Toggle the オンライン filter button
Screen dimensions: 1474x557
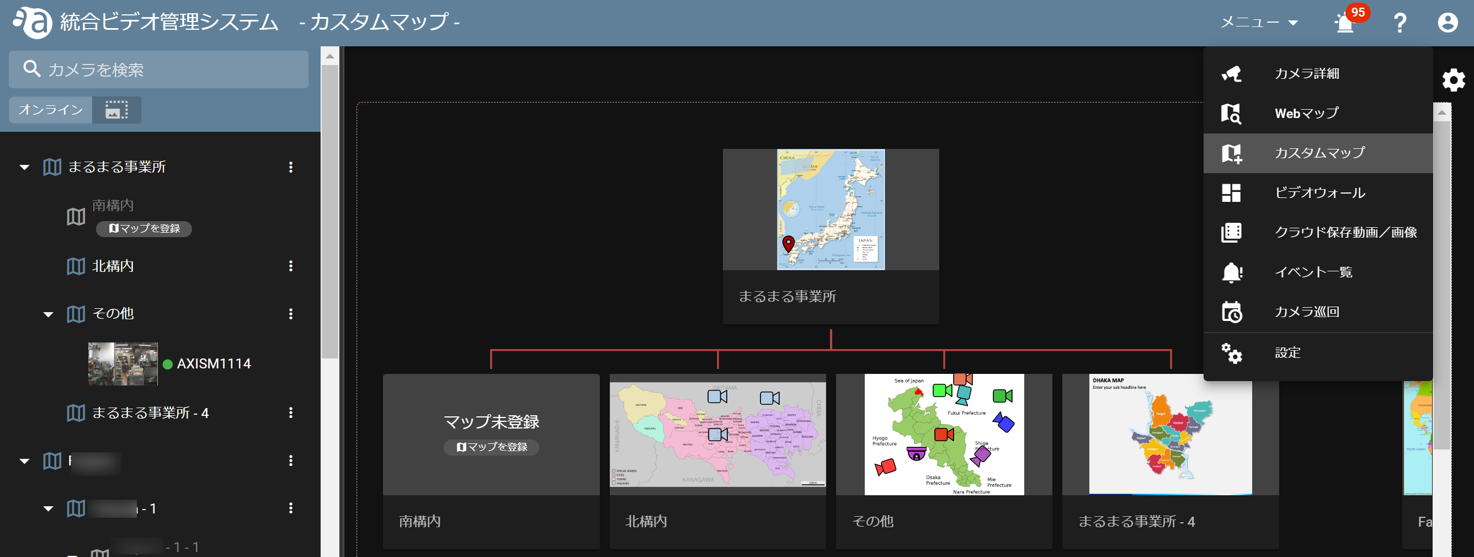coord(50,110)
